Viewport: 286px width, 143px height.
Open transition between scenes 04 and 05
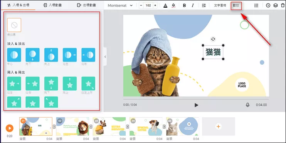(164, 126)
